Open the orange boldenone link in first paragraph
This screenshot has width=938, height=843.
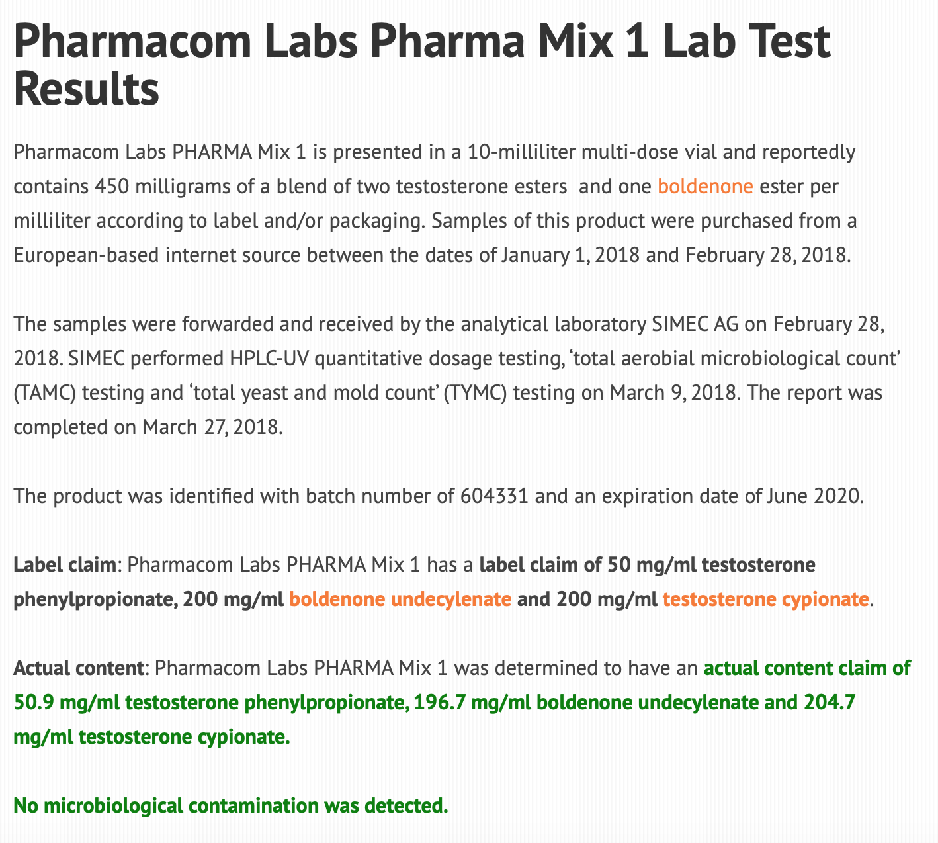tap(705, 187)
